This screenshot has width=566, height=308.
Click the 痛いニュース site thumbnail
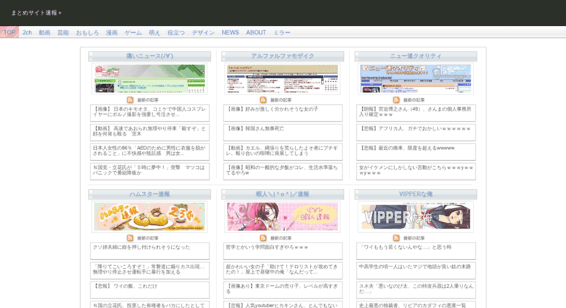[x=149, y=79]
